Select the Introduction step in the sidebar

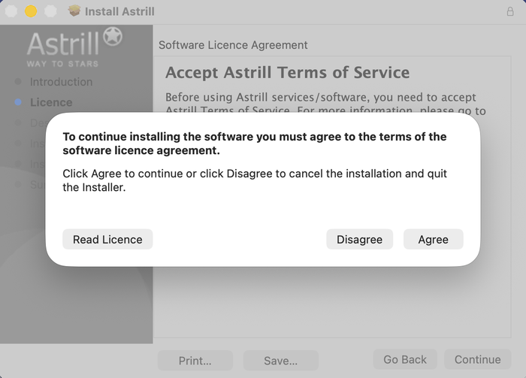[x=61, y=82]
